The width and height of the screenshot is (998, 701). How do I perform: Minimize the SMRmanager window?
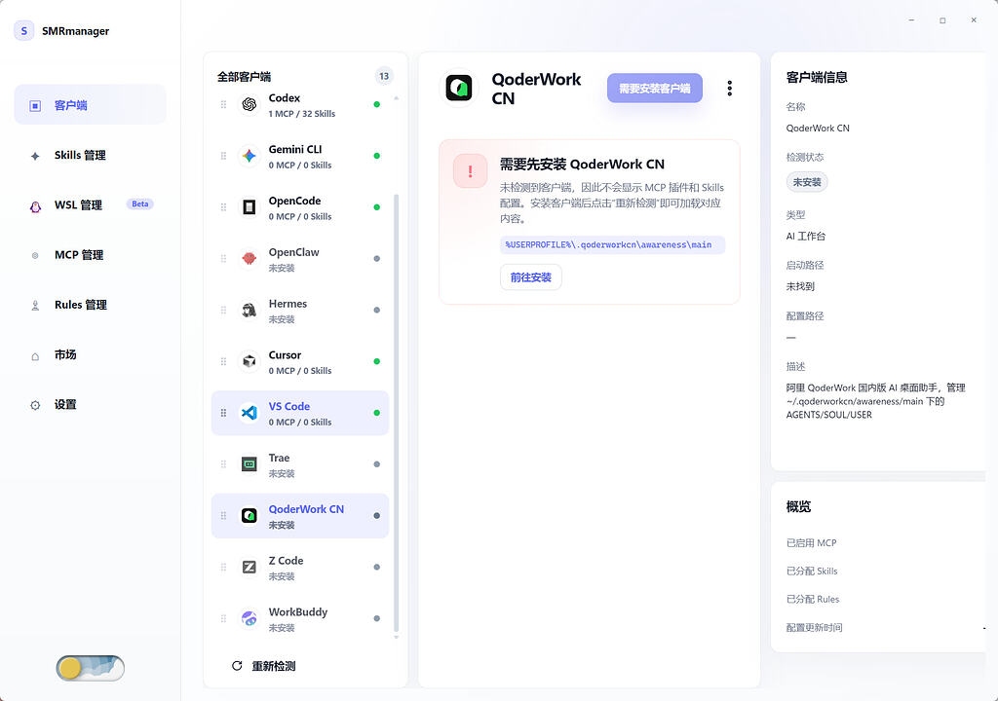tap(911, 20)
